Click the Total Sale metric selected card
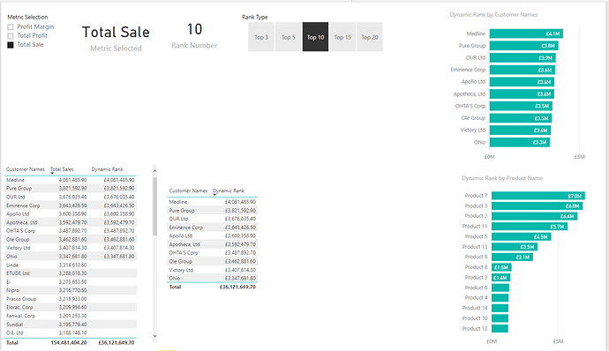 [116, 38]
